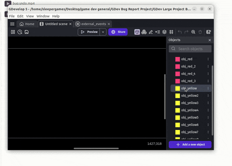The height and width of the screenshot is (166, 232).
Task: Open the View menu
Action: (30, 16)
